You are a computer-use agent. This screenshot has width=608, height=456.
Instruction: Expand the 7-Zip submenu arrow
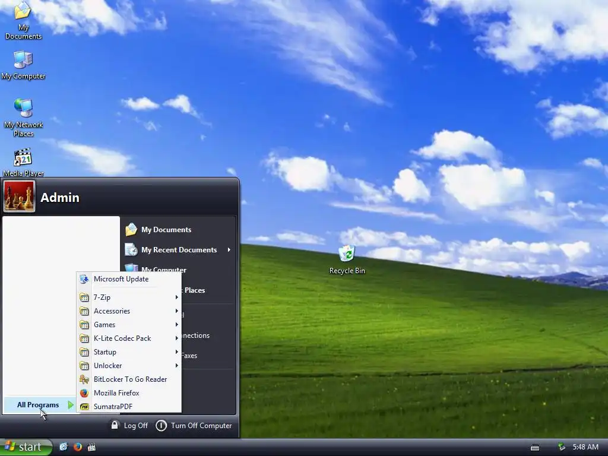coord(176,297)
